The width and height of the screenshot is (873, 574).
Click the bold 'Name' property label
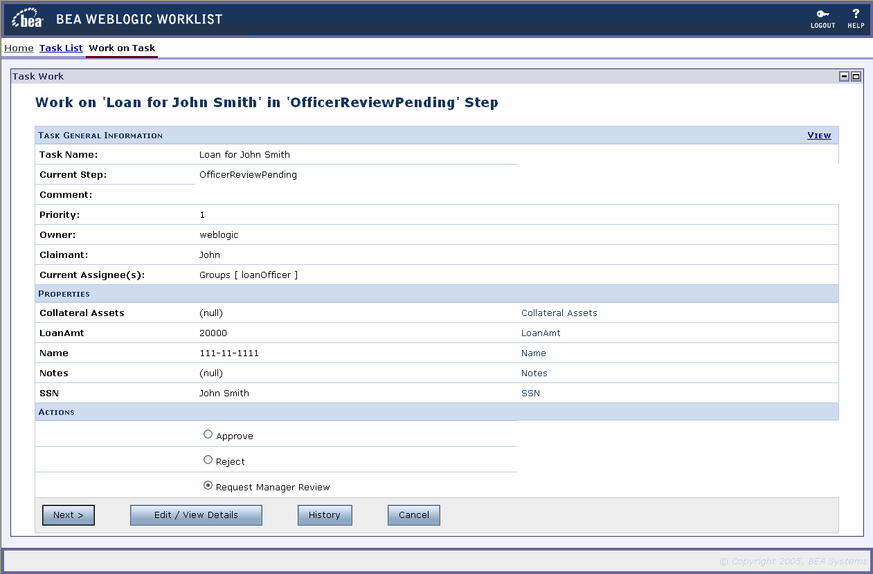[54, 353]
